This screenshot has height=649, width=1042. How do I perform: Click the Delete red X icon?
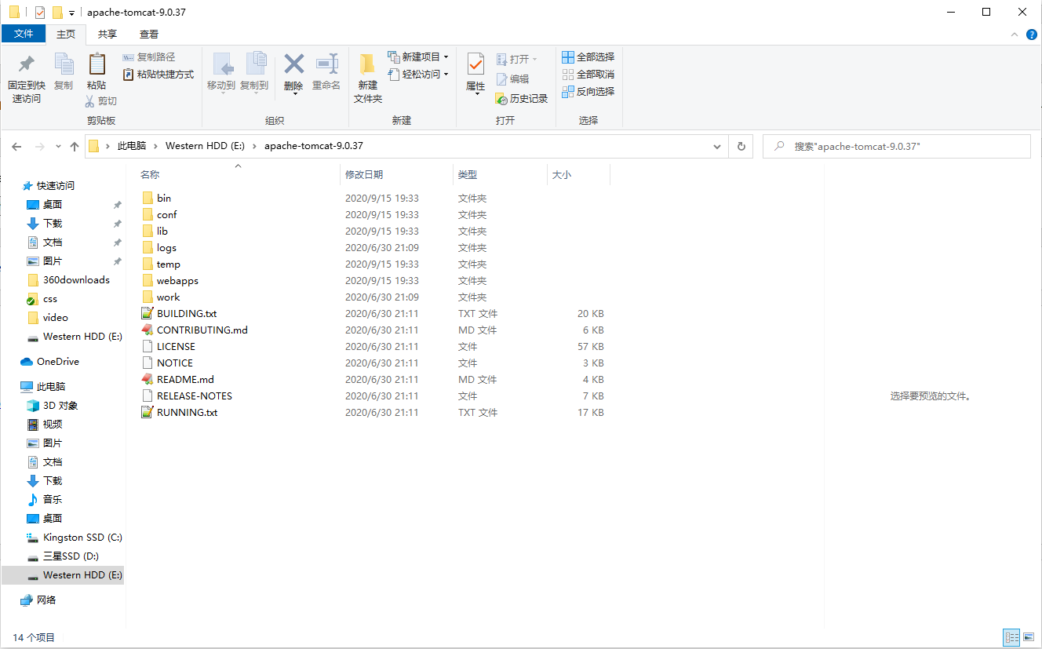(293, 64)
